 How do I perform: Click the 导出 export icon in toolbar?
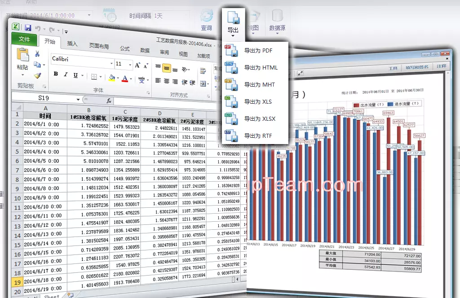point(233,18)
